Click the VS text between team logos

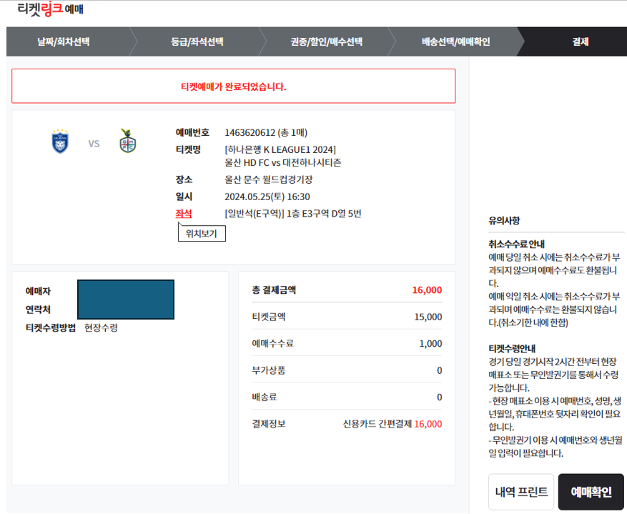coord(94,144)
